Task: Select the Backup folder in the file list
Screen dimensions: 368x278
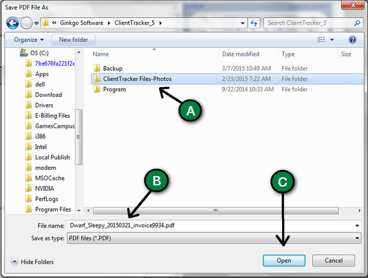Action: point(108,68)
